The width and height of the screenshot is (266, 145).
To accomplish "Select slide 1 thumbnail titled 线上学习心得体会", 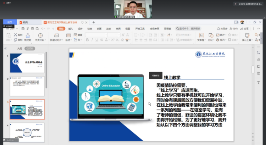I will click(x=27, y=63).
